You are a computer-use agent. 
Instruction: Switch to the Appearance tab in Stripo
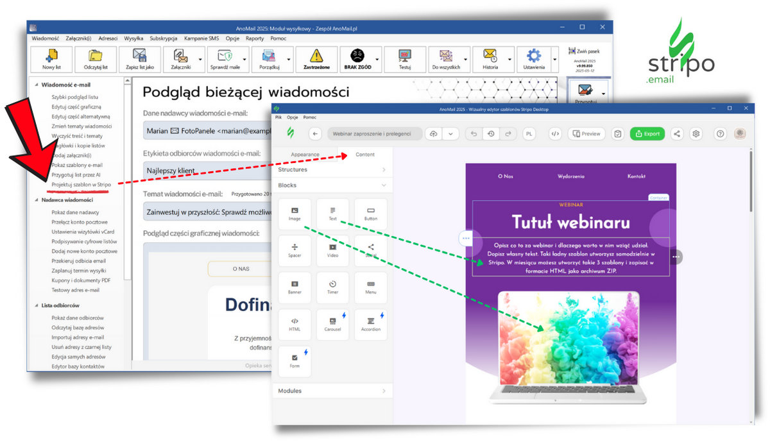[305, 155]
